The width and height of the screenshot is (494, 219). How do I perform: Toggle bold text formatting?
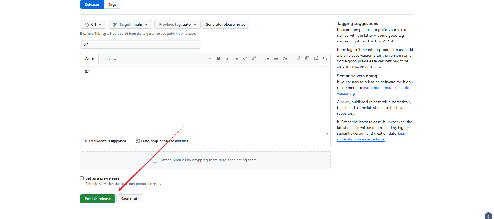(219, 58)
